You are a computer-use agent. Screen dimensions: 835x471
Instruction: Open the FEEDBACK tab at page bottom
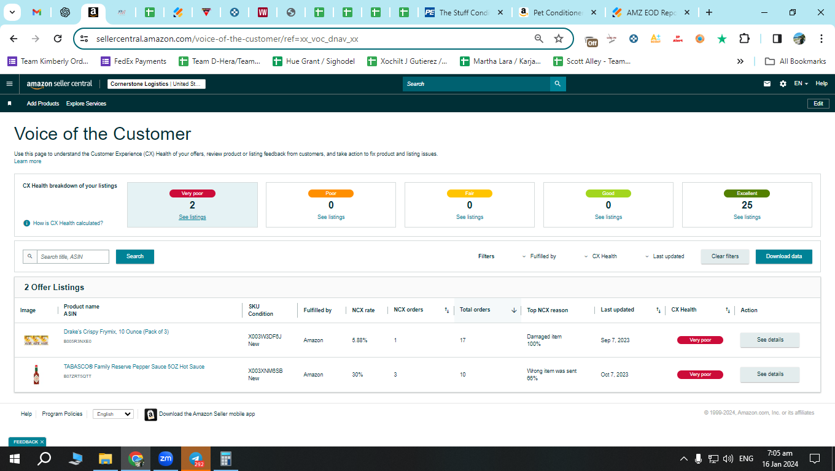[x=27, y=442]
